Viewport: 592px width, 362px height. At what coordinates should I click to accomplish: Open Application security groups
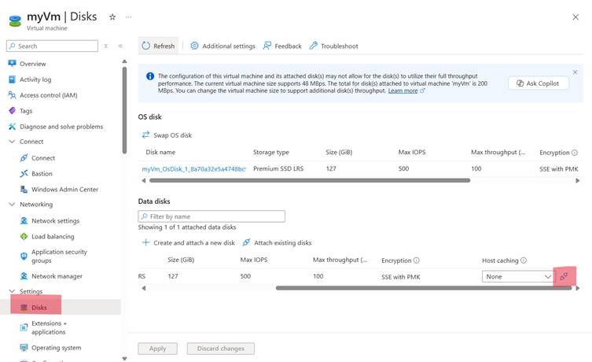click(x=59, y=257)
